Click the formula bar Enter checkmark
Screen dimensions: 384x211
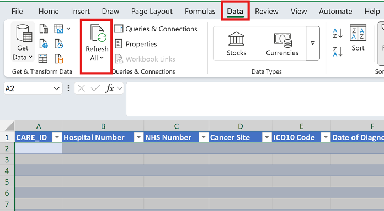pos(95,88)
